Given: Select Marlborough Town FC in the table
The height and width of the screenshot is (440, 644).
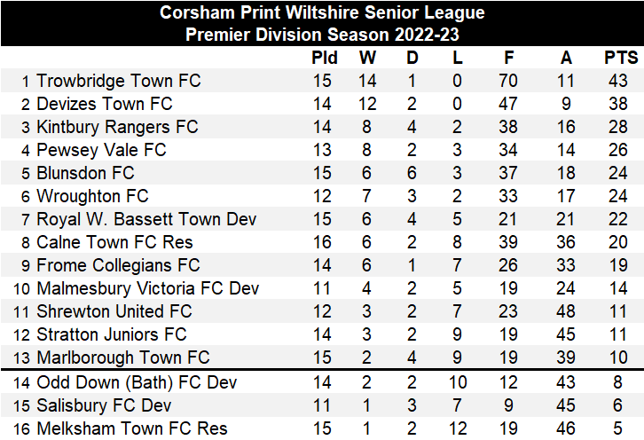Looking at the screenshot, I should [x=122, y=357].
